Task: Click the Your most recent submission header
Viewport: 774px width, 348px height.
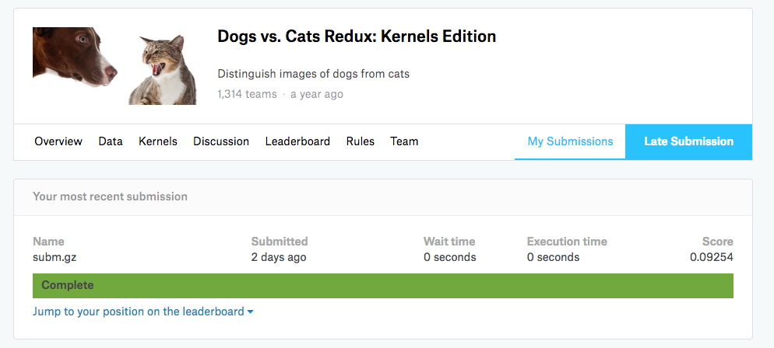Action: [x=110, y=197]
